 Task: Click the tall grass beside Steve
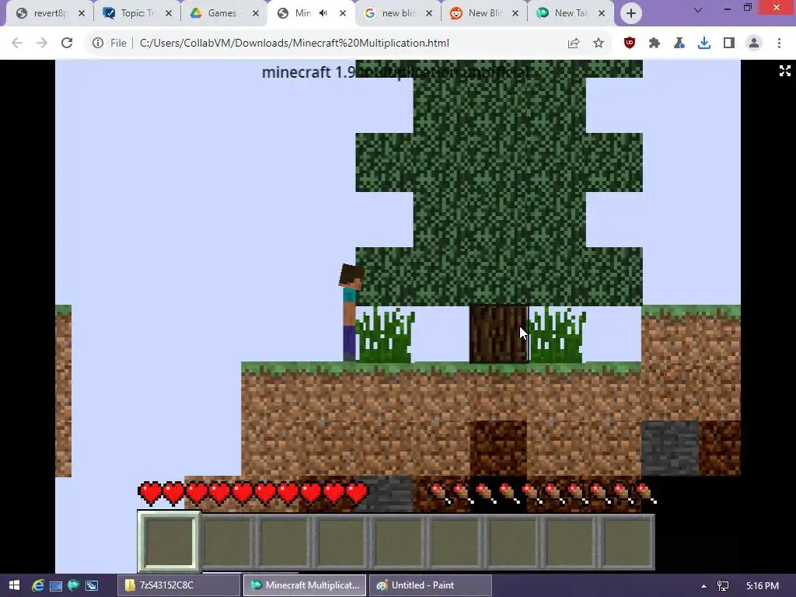point(386,334)
